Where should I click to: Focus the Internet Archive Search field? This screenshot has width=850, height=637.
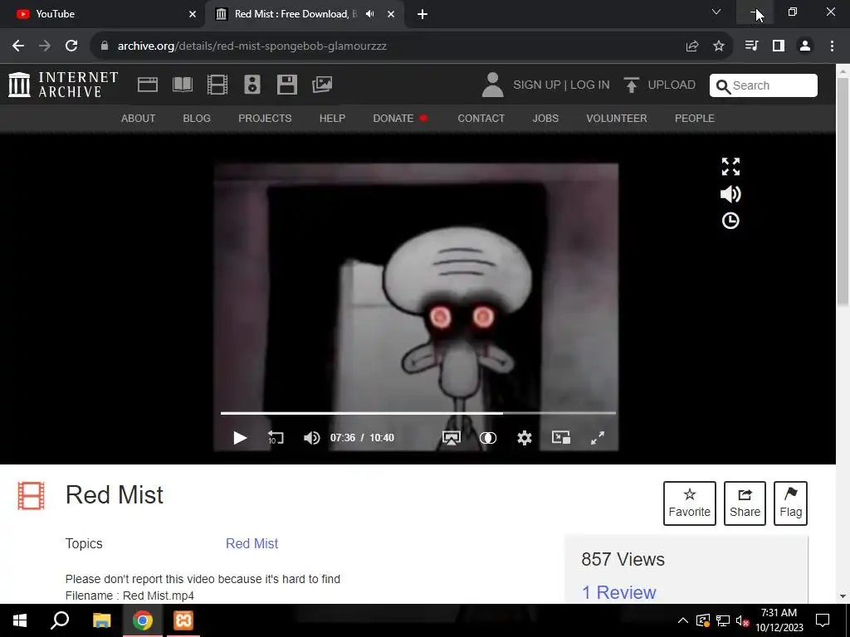[x=764, y=85]
